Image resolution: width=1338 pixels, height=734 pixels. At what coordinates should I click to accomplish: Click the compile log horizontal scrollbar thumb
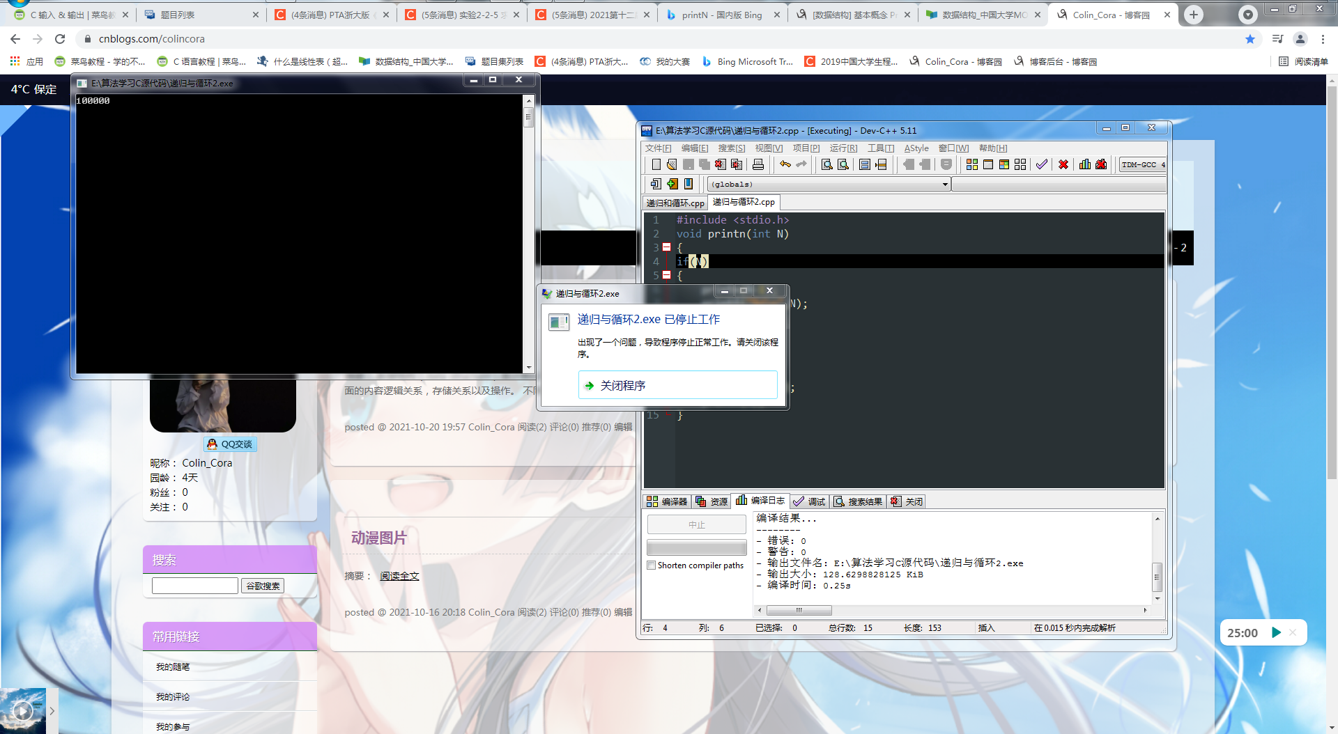(x=799, y=610)
